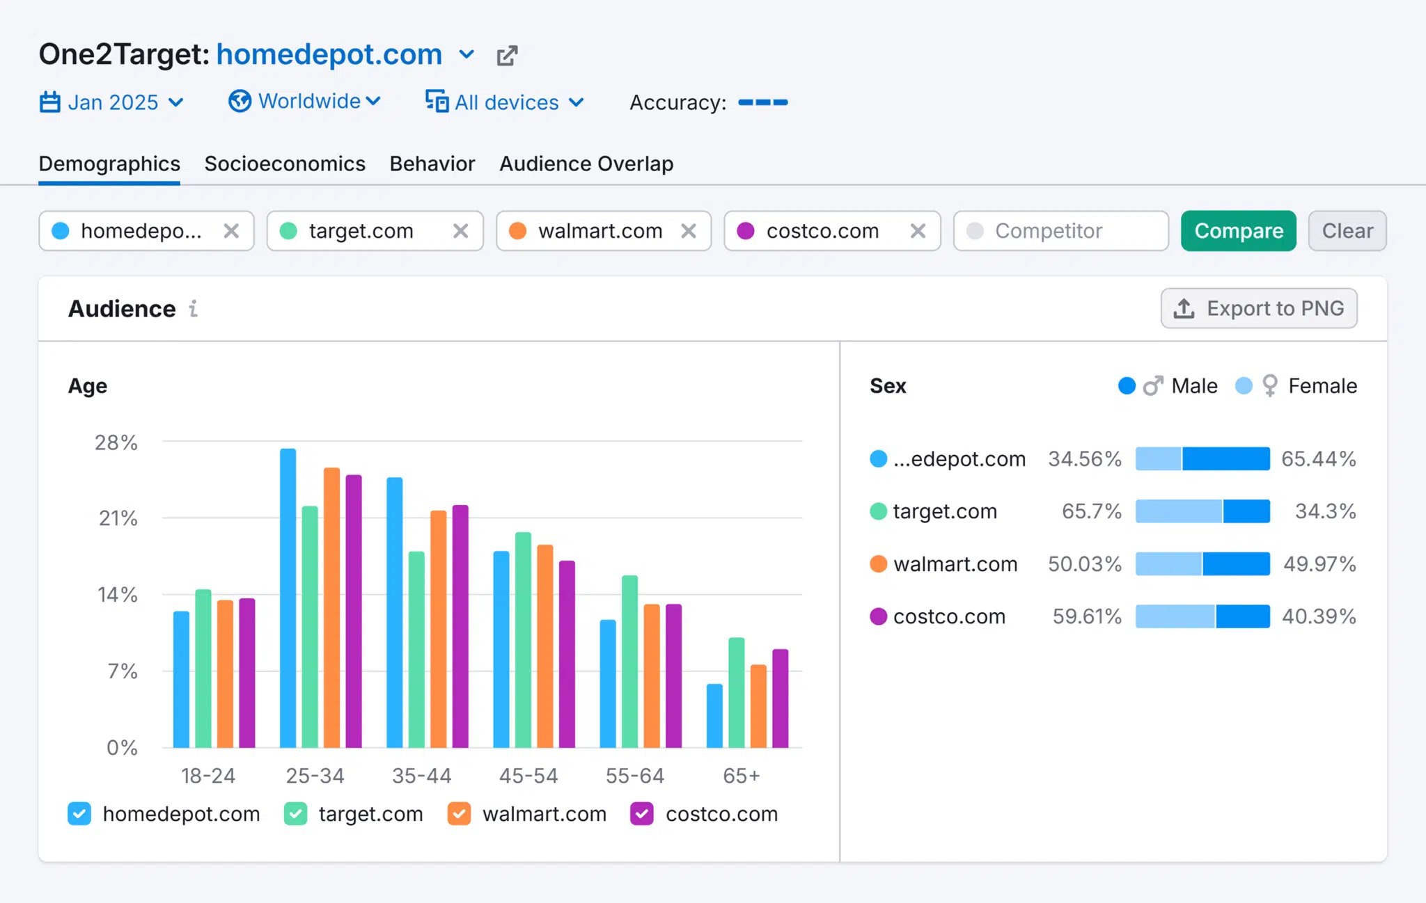Remove walmart.com from comparison
This screenshot has height=903, width=1426.
coord(689,231)
